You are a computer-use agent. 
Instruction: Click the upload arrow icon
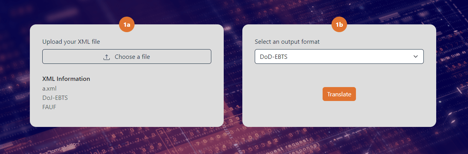[x=107, y=57]
